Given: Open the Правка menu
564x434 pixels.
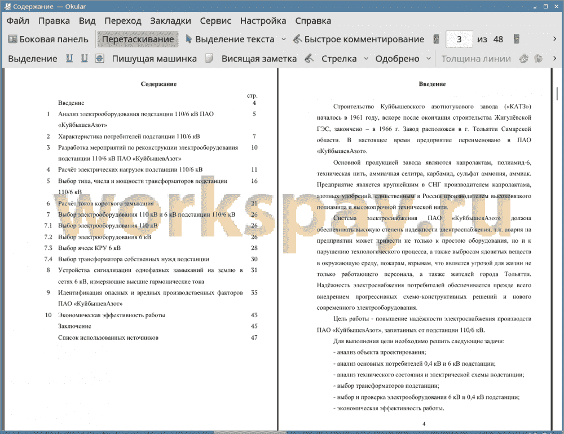Looking at the screenshot, I should [x=54, y=21].
